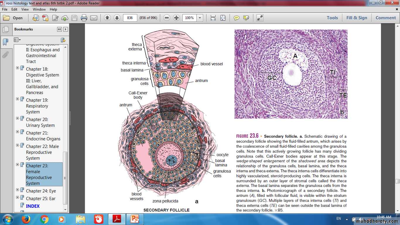
Task: Zoom out with the minus button
Action: tap(167, 18)
